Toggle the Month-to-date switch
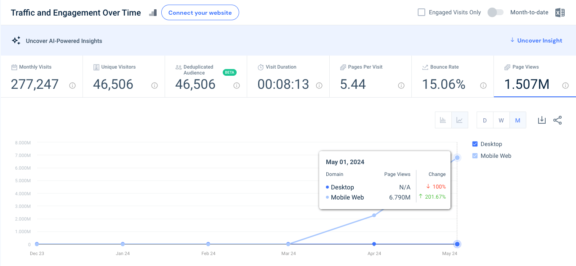Viewport: 576px width, 266px height. pyautogui.click(x=495, y=12)
